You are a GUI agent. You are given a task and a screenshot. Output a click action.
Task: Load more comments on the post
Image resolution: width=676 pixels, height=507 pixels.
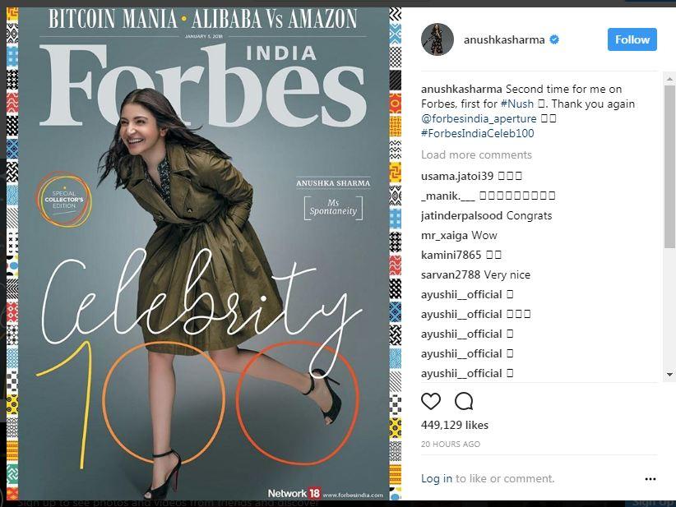(x=476, y=154)
